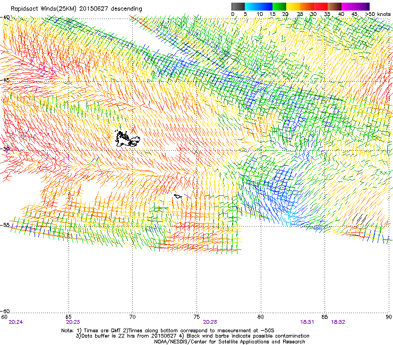The width and height of the screenshot is (393, 345).
Task: Click the '70' longitude label
Action: click(133, 317)
